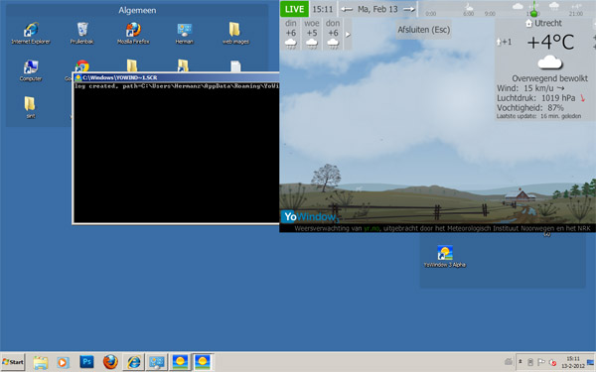Select the Google Chrome desktop icon
This screenshot has width=596, height=372.
coord(81,66)
